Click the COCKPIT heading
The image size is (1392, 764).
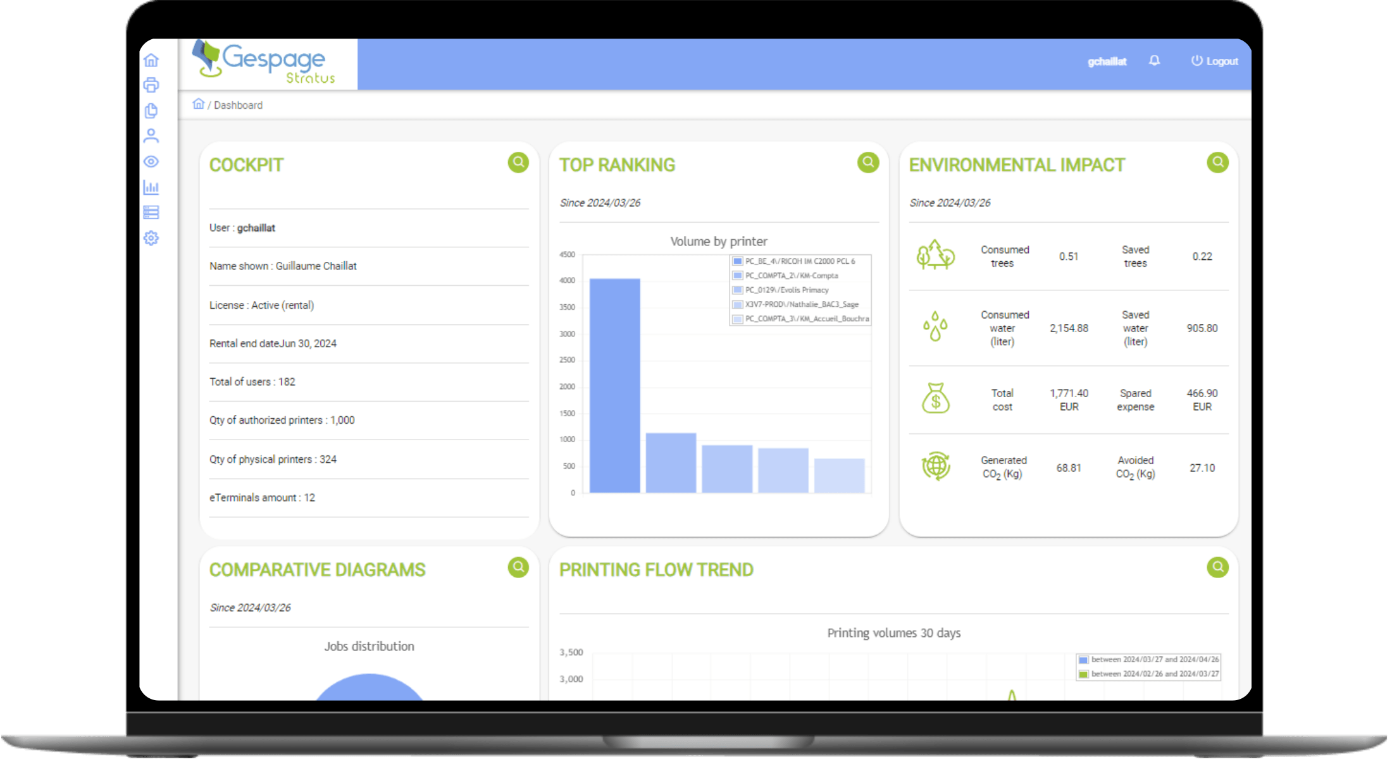tap(246, 165)
